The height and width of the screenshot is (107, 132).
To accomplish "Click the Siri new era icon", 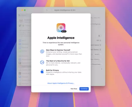I will 42,62.
